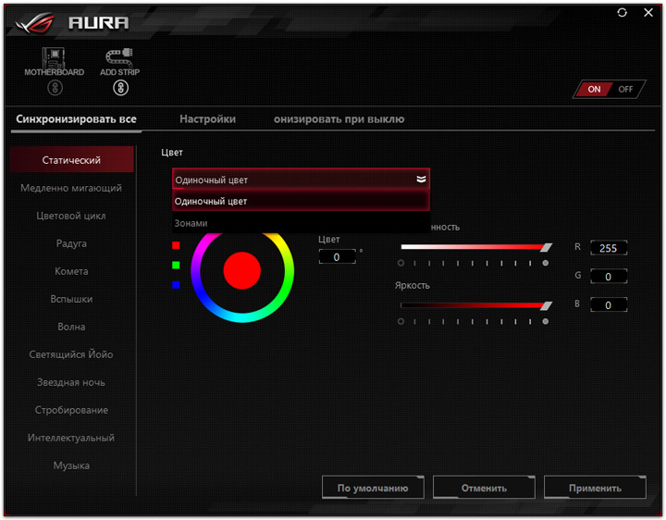Set saturation to minimum end dot
666x520 pixels.
pos(401,263)
